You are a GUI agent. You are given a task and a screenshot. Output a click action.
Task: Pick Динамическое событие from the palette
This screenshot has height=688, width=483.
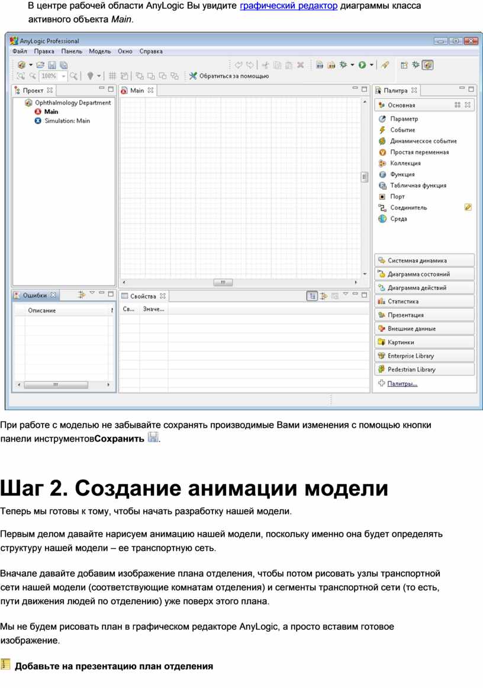417,141
